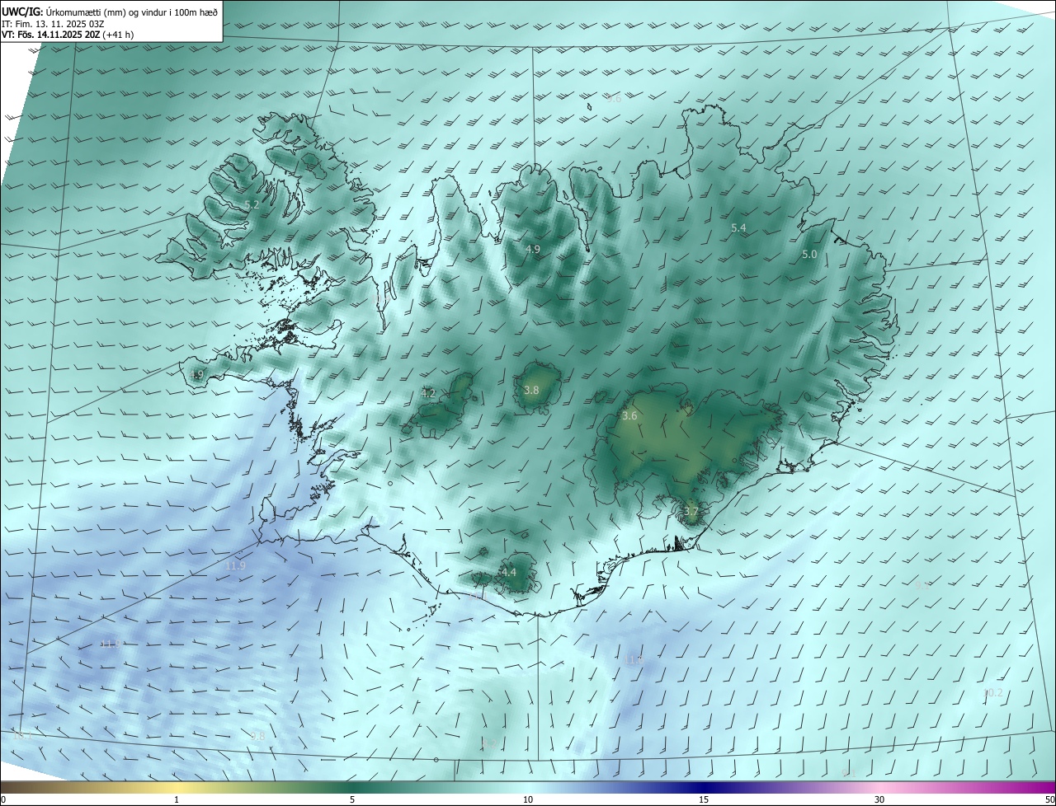Click the 3.7 value on the map
Image resolution: width=1056 pixels, height=806 pixels.
click(x=691, y=512)
